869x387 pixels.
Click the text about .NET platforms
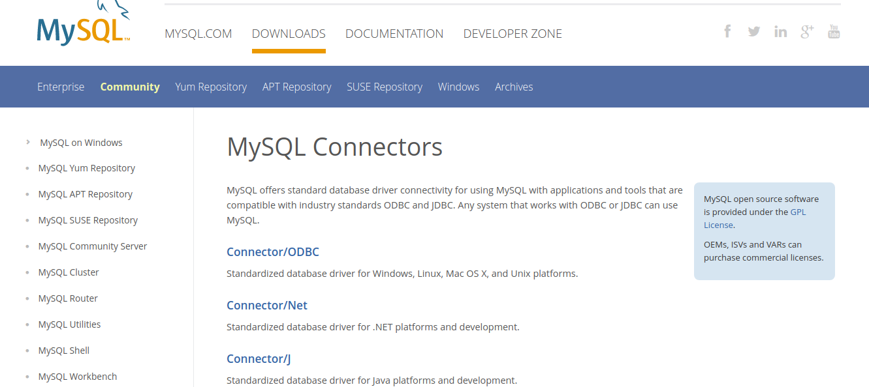373,327
